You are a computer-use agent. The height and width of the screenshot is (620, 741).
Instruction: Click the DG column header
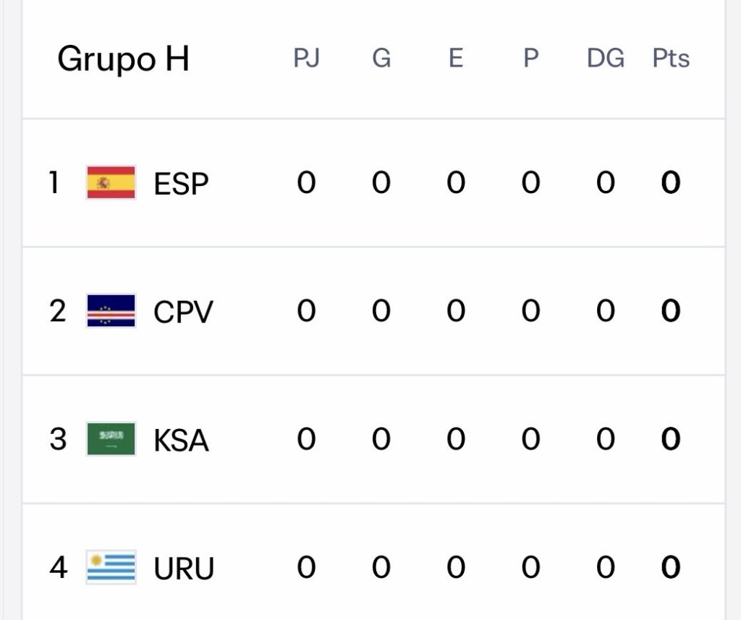(x=605, y=59)
